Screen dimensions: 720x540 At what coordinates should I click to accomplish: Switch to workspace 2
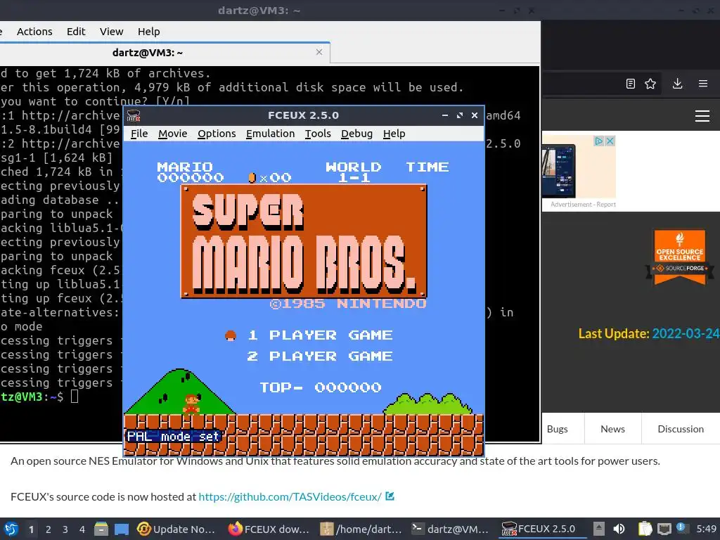[x=49, y=529]
